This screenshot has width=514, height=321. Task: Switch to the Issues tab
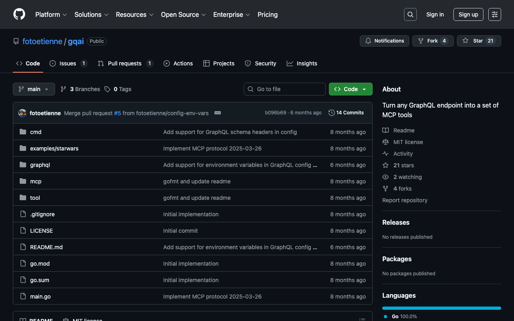click(x=68, y=63)
